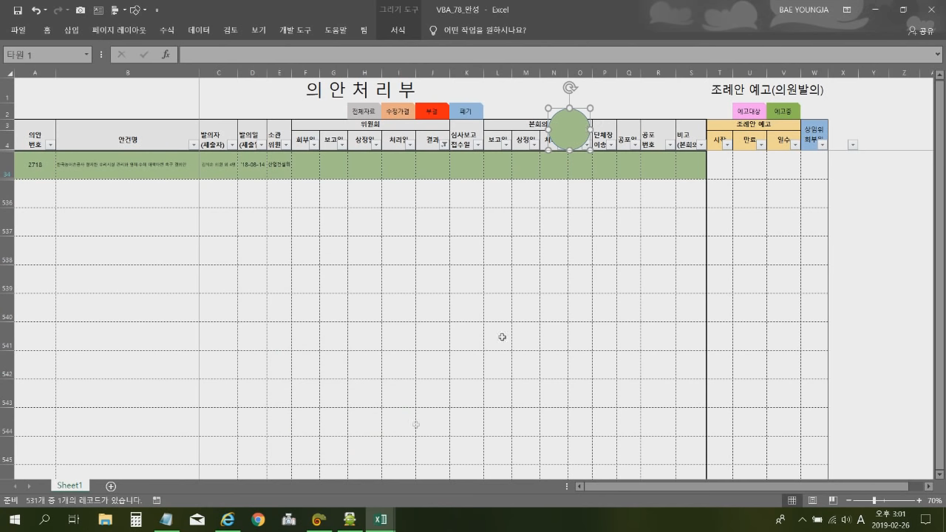
Task: Expand the formula bar chevron
Action: coord(939,55)
